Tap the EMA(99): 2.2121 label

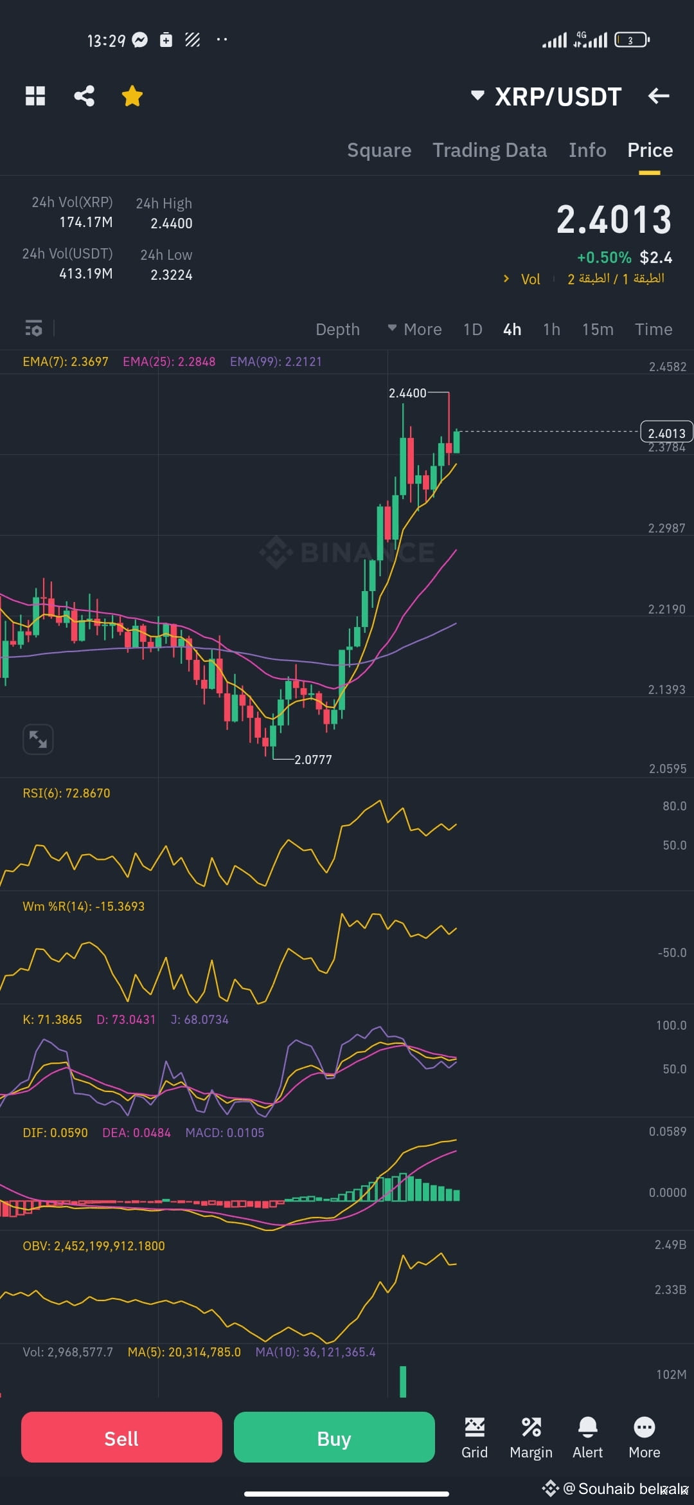[x=276, y=361]
